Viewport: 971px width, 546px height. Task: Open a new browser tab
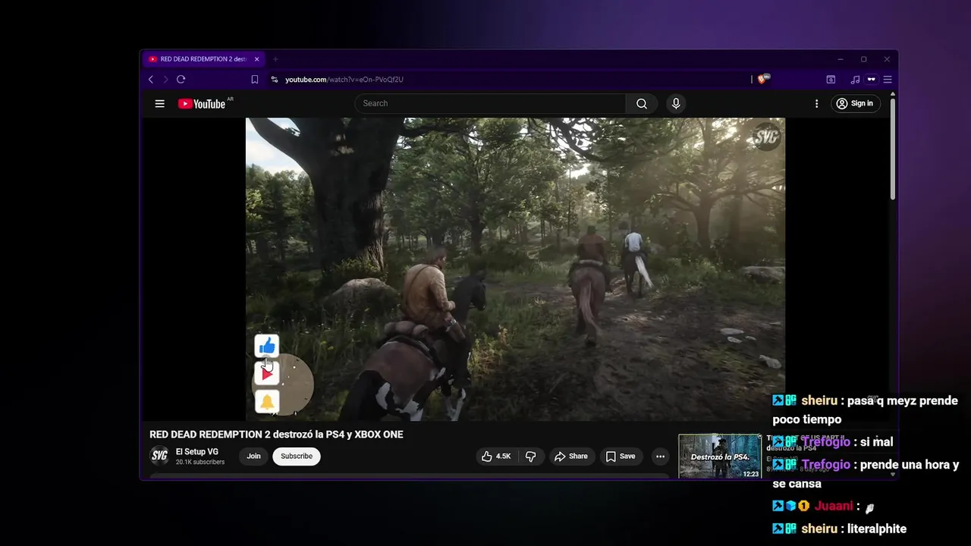(x=275, y=59)
